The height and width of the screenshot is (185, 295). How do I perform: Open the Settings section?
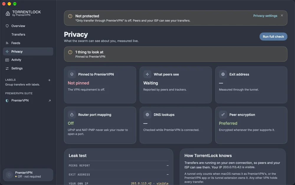(28, 69)
